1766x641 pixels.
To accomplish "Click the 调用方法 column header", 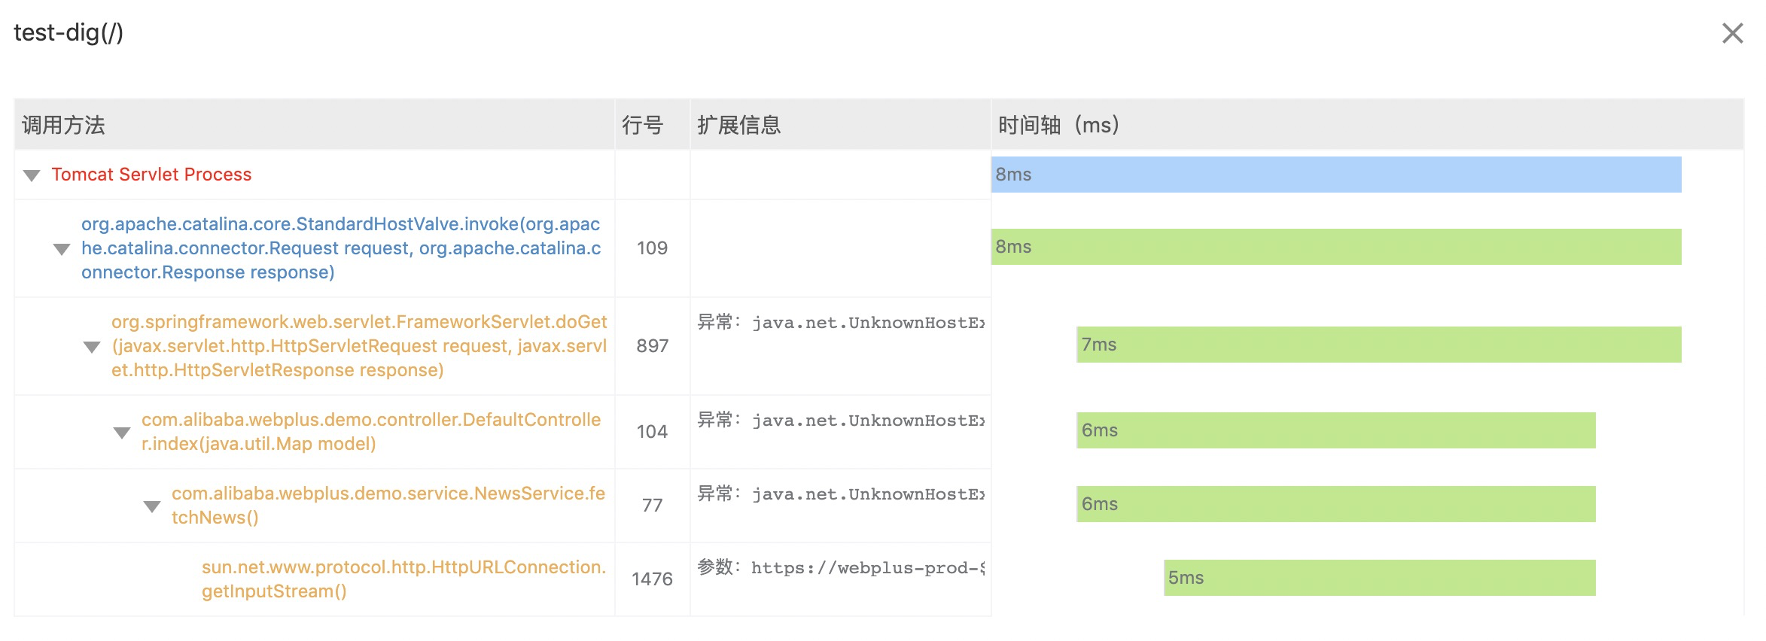I will [x=63, y=125].
